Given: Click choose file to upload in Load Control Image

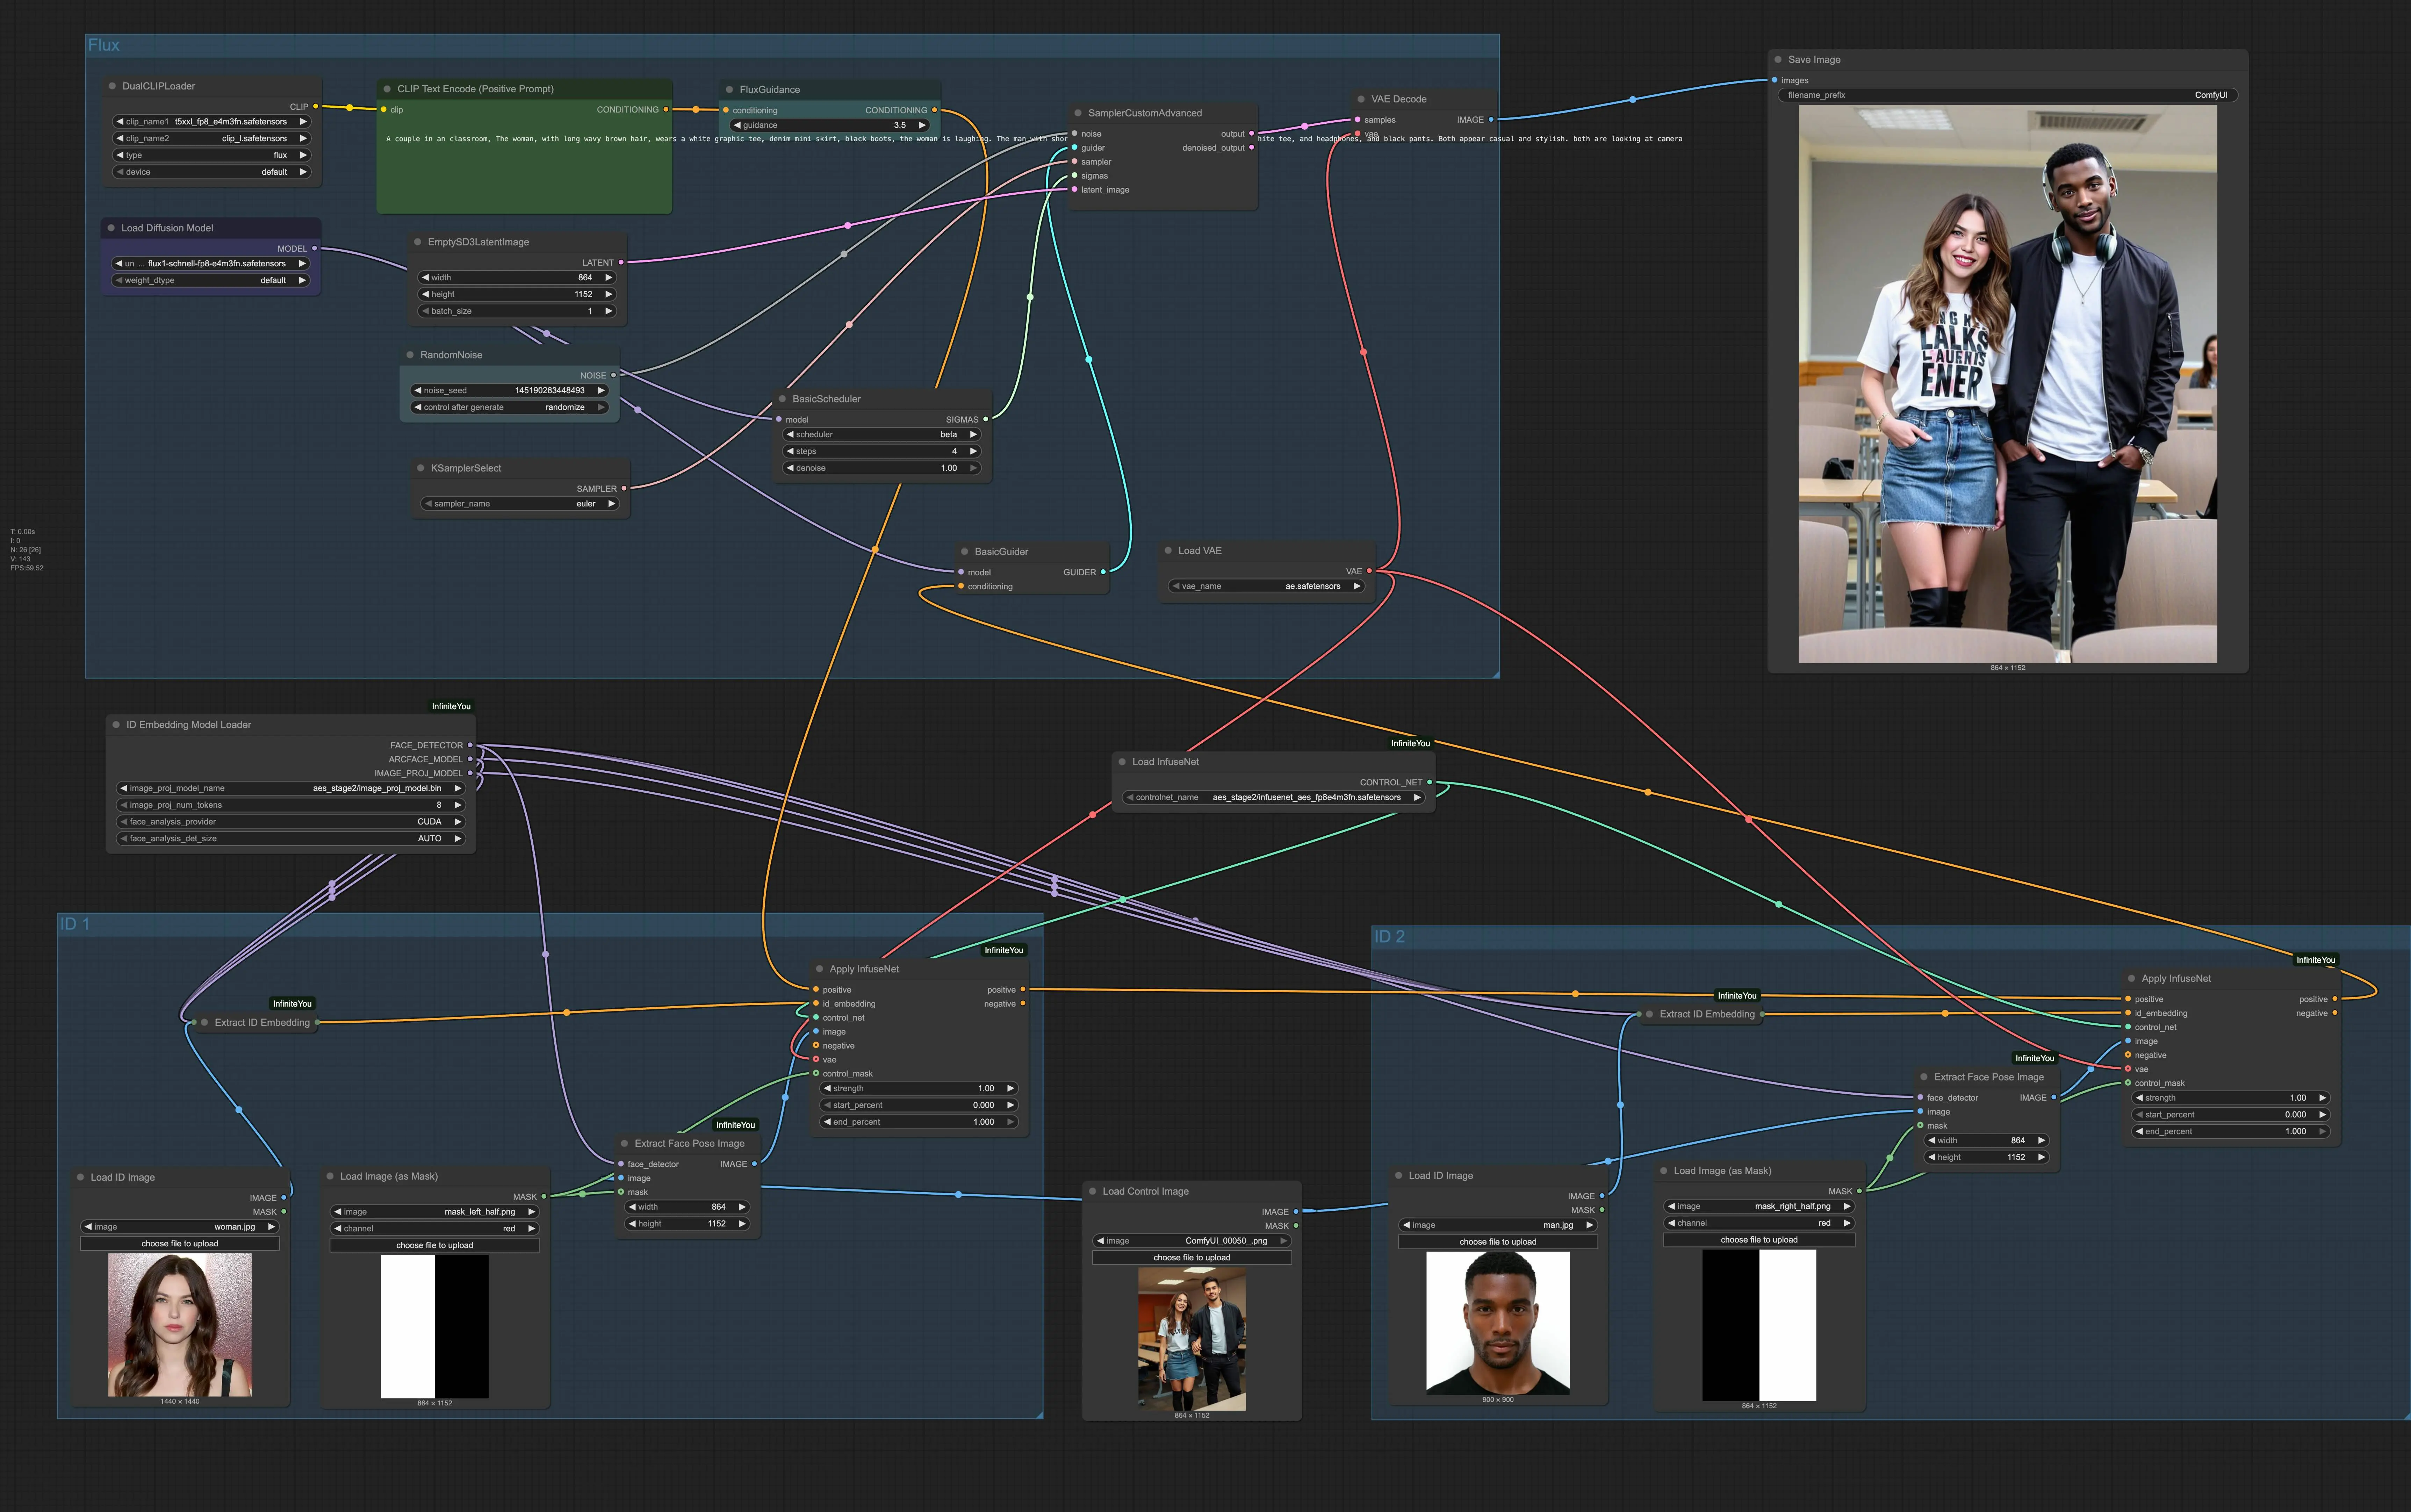Looking at the screenshot, I should (1191, 1257).
